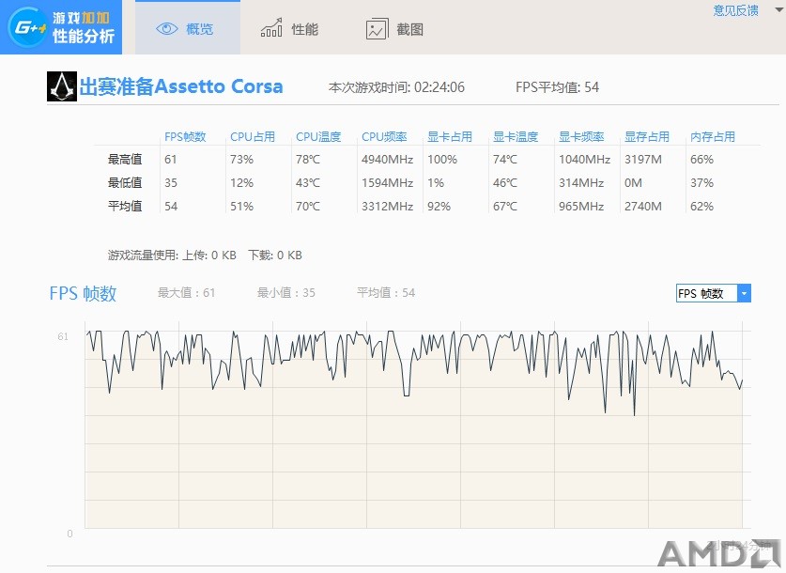Viewport: 786px width, 573px height.
Task: Click the 最大值：61 chart label
Action: [187, 293]
